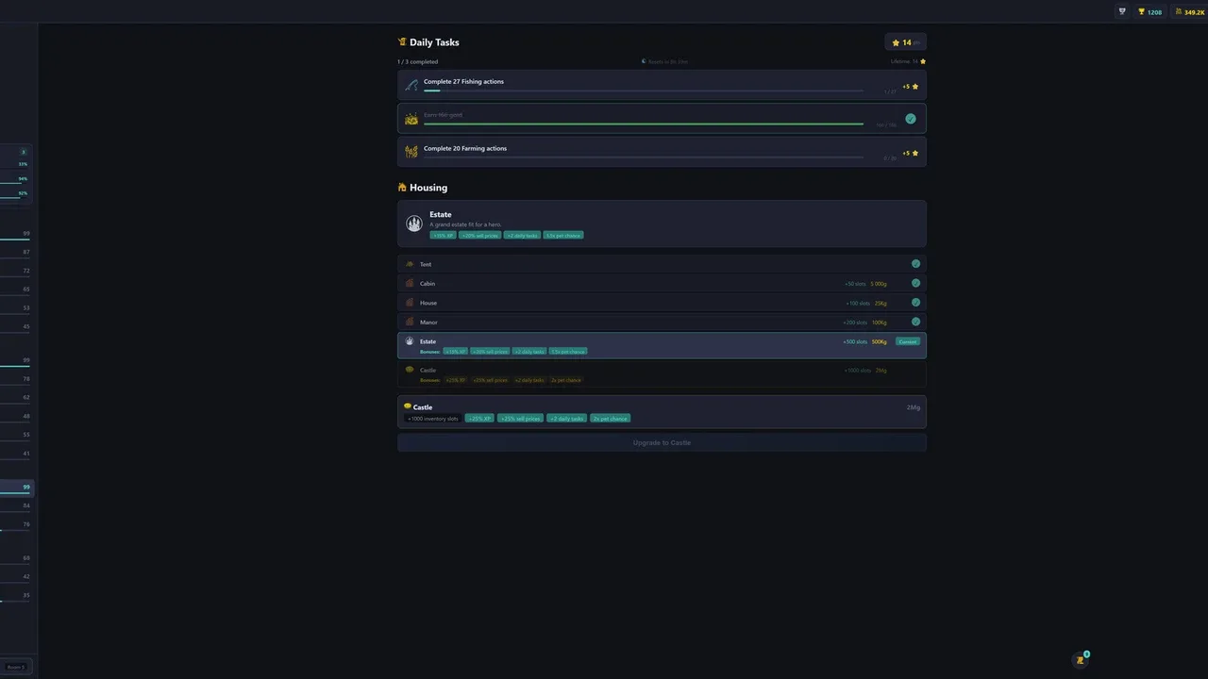Viewport: 1208px width, 679px height.
Task: Click the 14 pts star badge
Action: tap(906, 42)
